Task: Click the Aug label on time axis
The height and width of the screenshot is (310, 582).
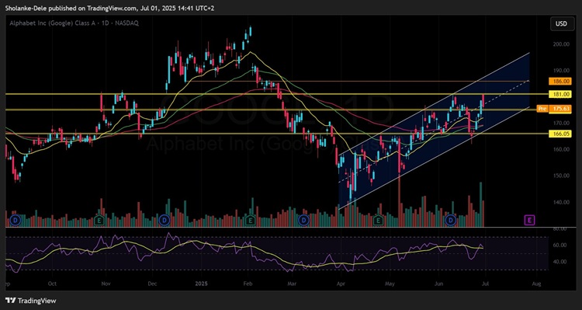Action: point(536,284)
